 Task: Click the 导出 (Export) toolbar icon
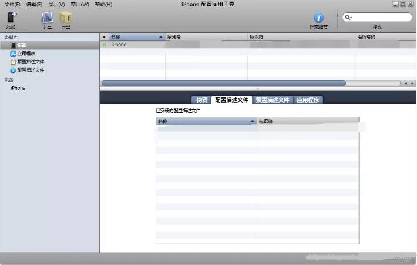tap(65, 18)
